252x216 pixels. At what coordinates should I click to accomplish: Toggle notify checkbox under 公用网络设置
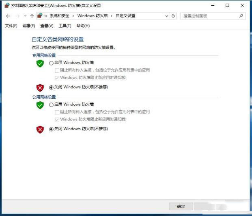57,120
